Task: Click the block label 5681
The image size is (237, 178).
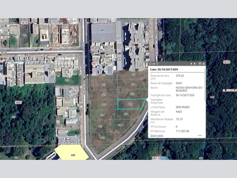Action: (19, 103)
